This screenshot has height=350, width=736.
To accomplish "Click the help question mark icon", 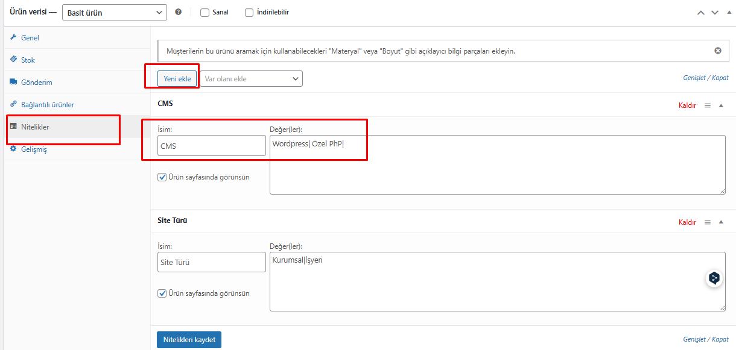I will (178, 12).
